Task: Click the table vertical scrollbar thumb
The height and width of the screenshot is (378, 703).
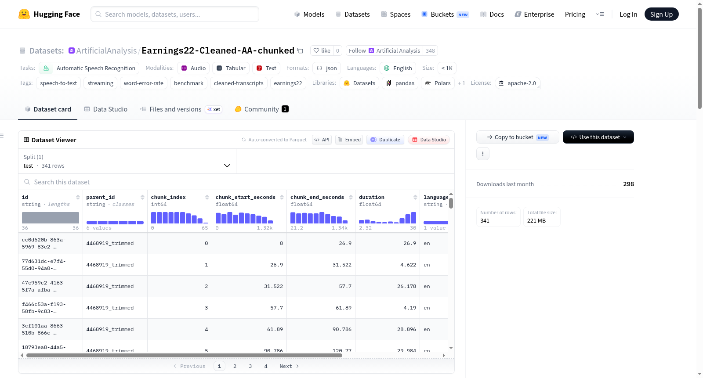Action: pos(451,203)
